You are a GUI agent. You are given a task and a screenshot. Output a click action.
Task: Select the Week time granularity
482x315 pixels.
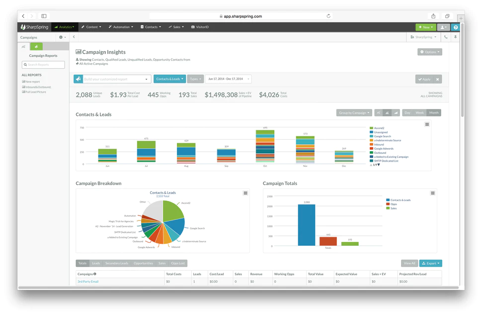coord(421,112)
